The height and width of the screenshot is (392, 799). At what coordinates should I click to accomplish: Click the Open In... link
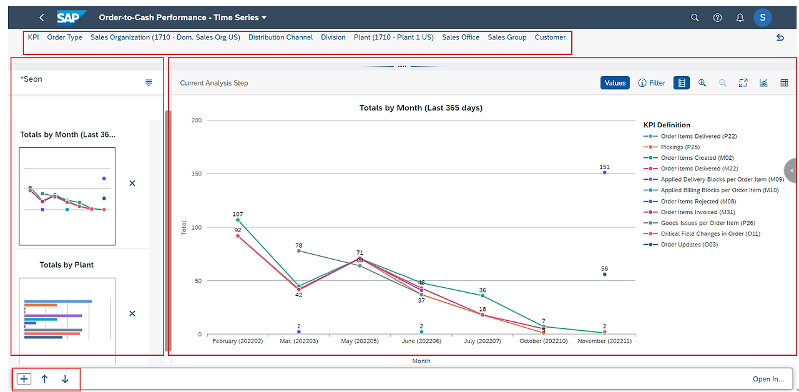(x=768, y=379)
